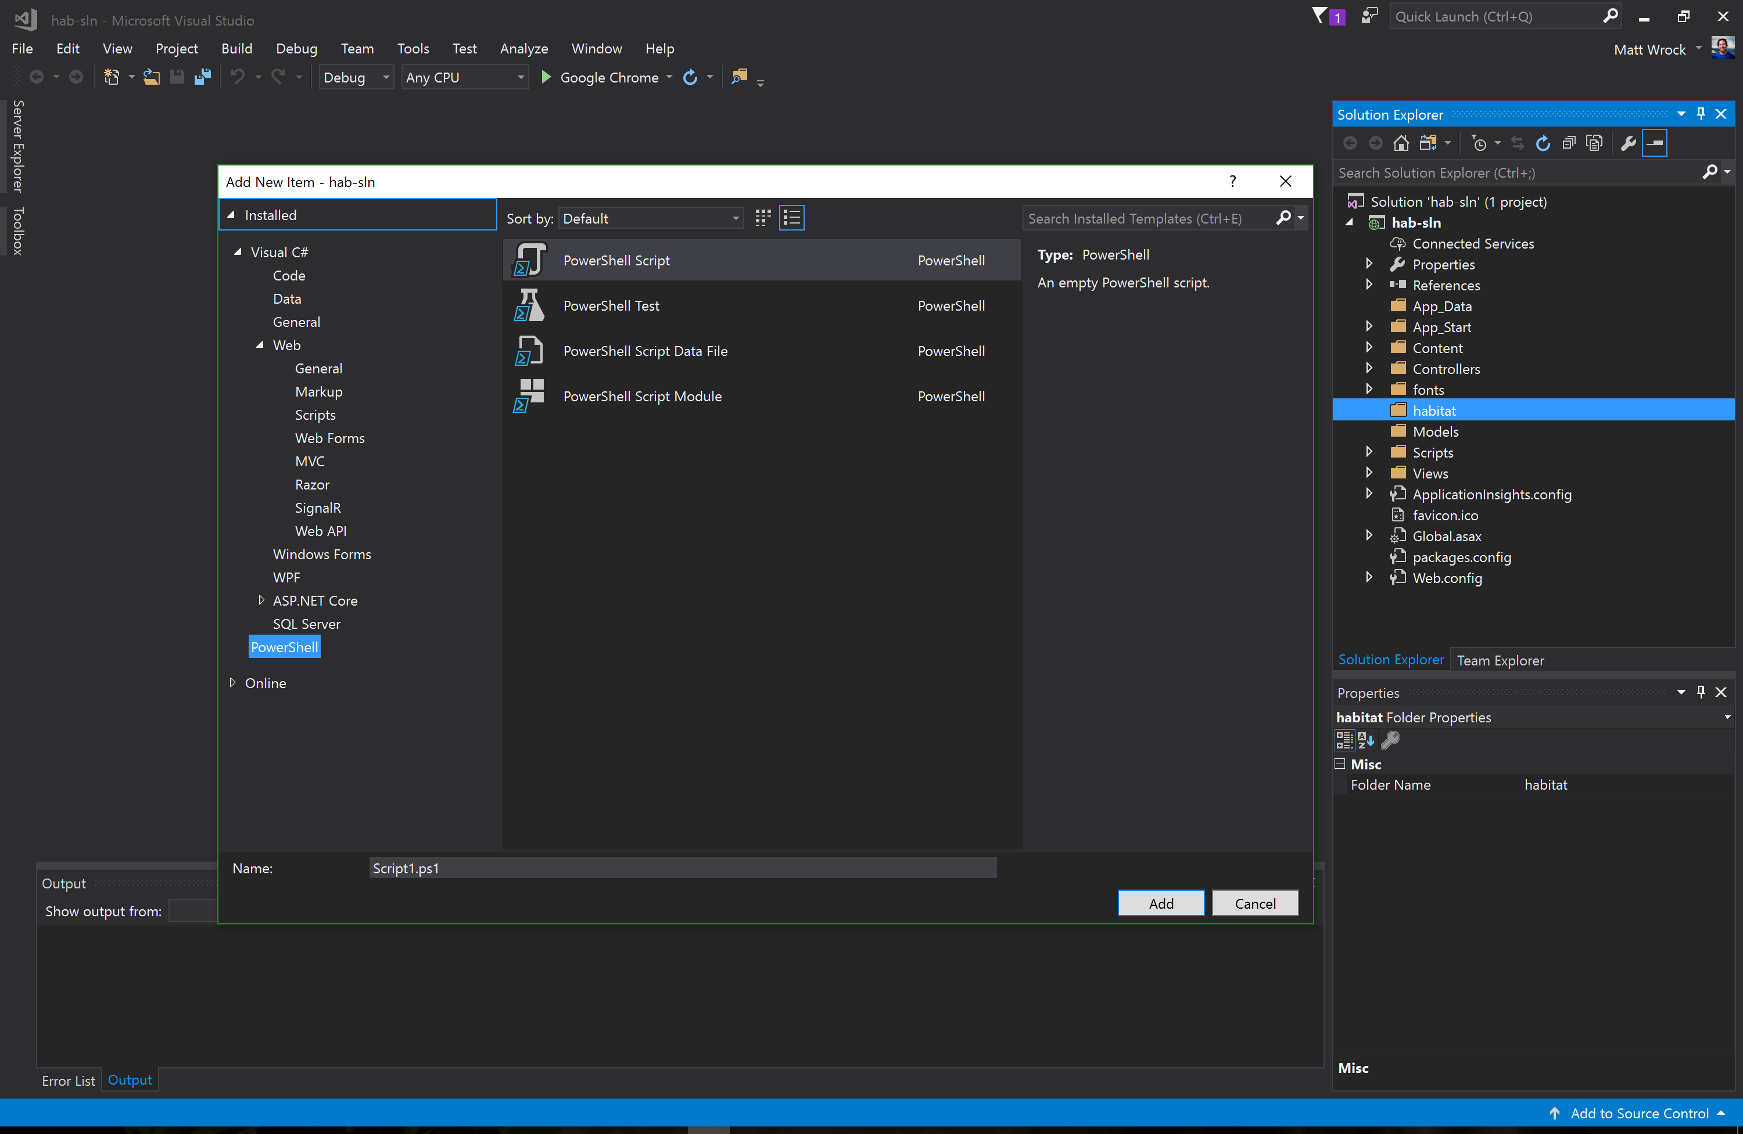
Task: Select the Razor category under Web
Action: point(312,485)
